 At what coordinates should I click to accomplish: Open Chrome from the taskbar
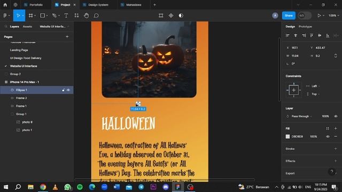(x=43, y=187)
